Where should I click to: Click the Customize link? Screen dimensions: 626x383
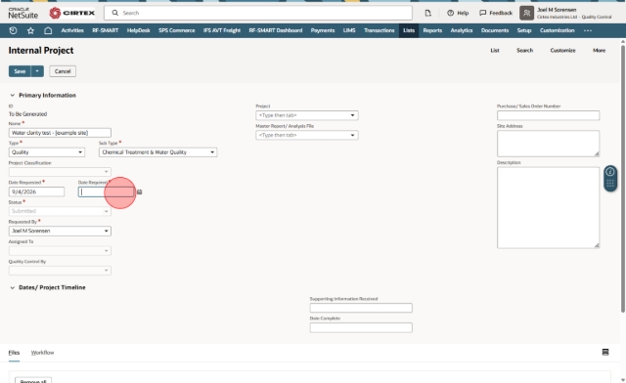(563, 50)
